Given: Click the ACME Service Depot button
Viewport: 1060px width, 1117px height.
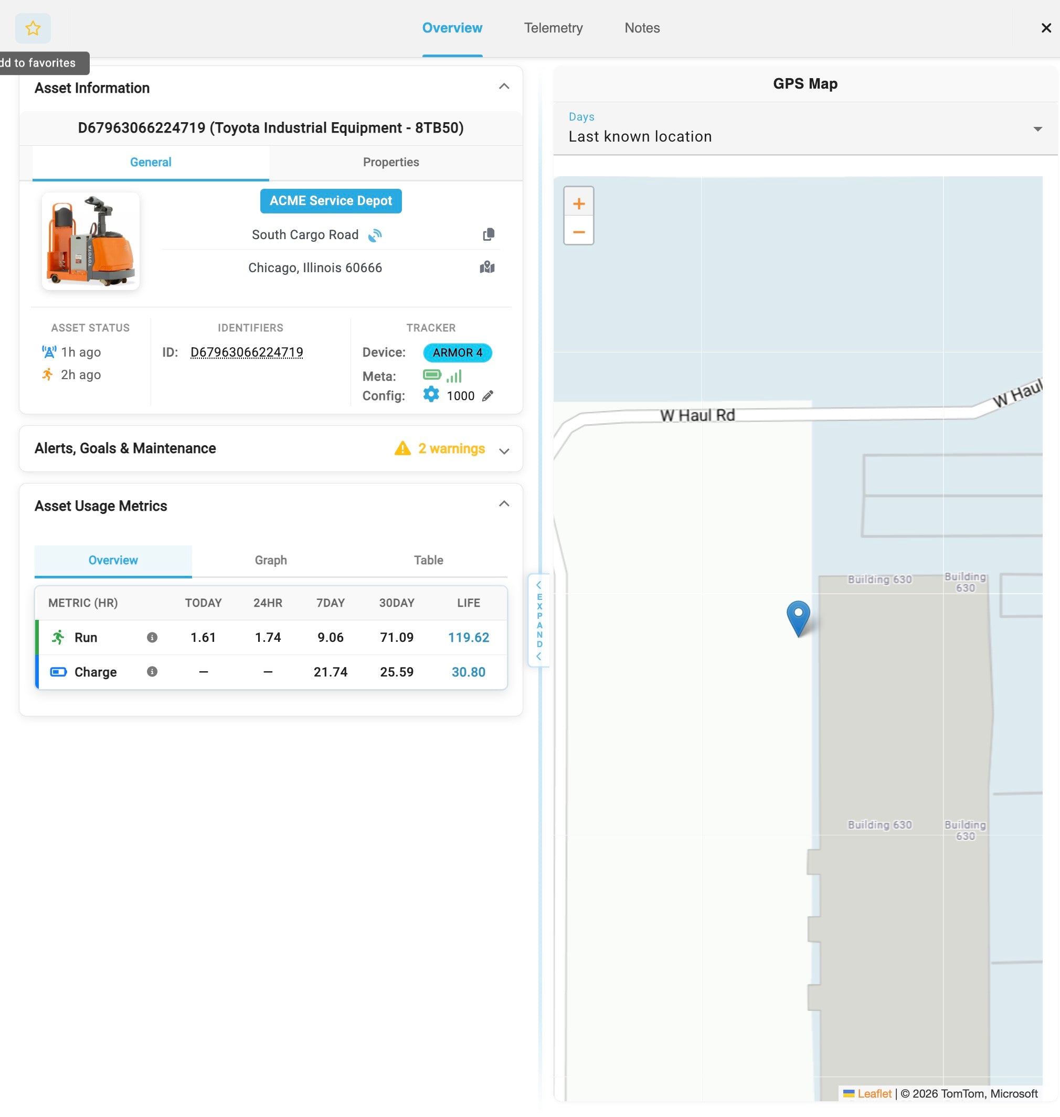Looking at the screenshot, I should point(331,200).
